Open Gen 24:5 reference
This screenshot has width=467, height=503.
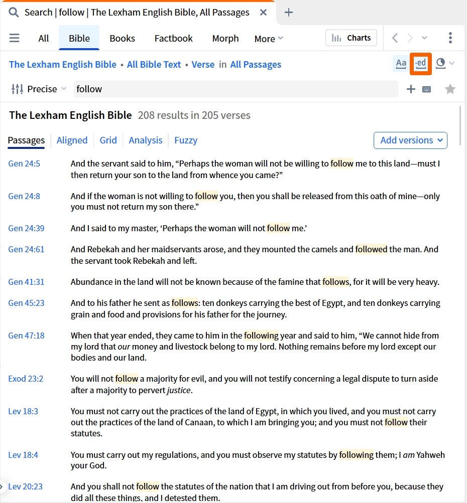(24, 163)
